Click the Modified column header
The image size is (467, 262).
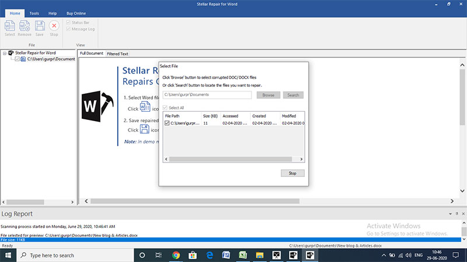point(292,116)
